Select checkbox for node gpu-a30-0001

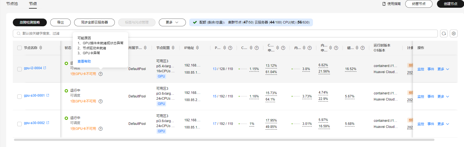tap(20, 96)
